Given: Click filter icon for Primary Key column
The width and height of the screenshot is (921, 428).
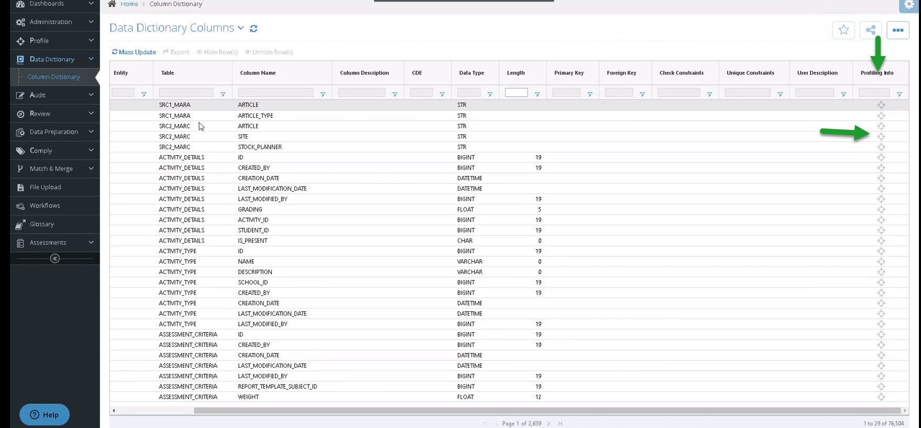Looking at the screenshot, I should (x=590, y=94).
